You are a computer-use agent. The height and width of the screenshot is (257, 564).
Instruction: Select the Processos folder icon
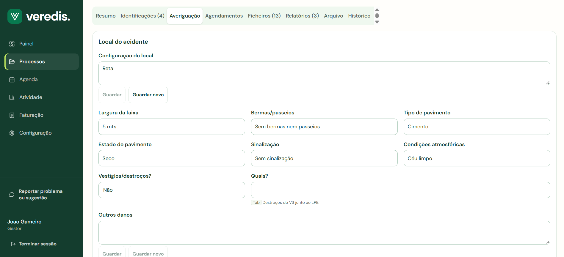point(12,62)
